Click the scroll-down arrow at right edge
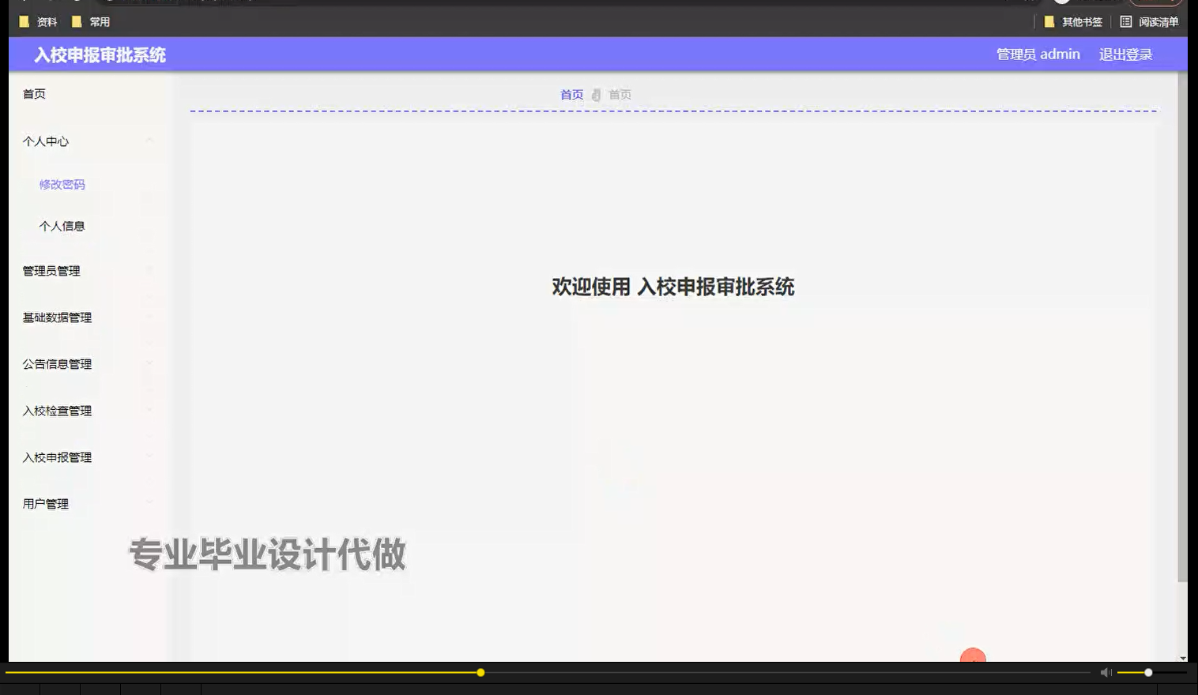This screenshot has height=695, width=1198. 1185,657
